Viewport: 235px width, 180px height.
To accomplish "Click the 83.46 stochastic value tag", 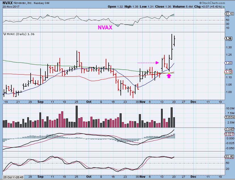I will pyautogui.click(x=229, y=157).
